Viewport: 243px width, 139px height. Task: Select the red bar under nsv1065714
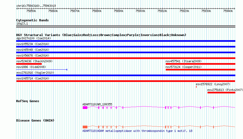pyautogui.click(x=126, y=81)
